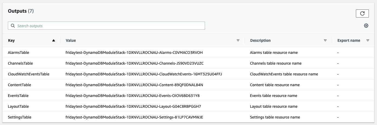Open the table preferences gear icon
Image resolution: width=377 pixels, height=125 pixels.
(366, 26)
